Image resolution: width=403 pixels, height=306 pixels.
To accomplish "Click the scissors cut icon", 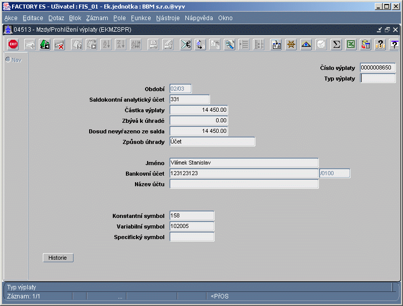I will pos(185,44).
